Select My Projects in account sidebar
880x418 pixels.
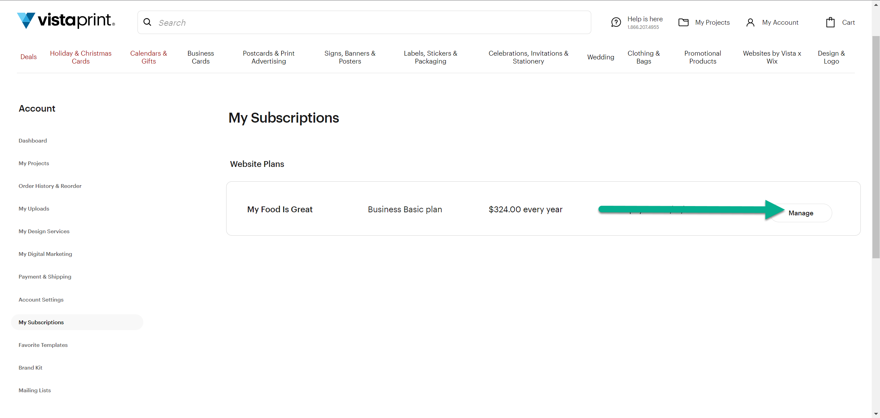point(34,163)
